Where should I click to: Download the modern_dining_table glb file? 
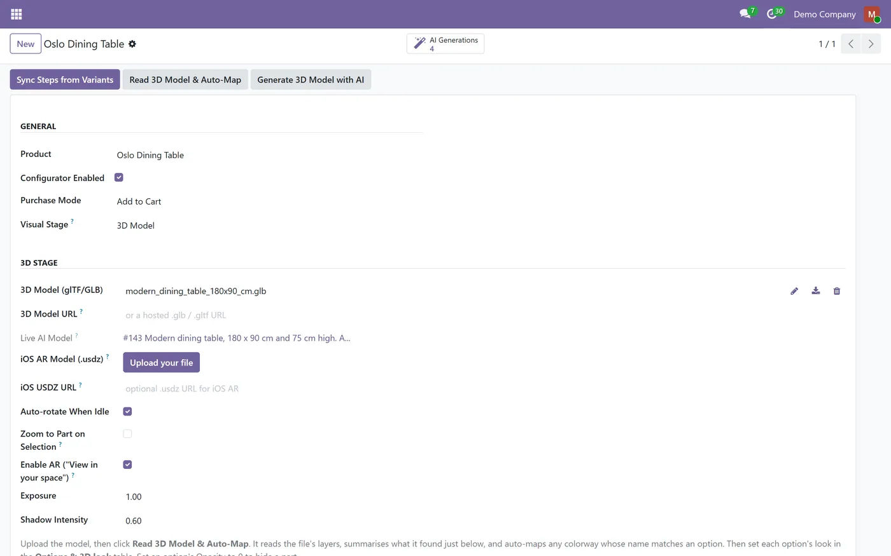(x=816, y=291)
